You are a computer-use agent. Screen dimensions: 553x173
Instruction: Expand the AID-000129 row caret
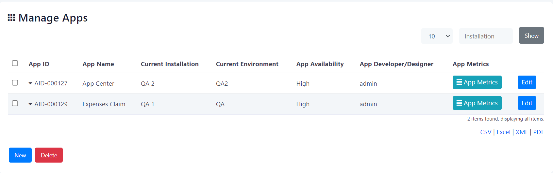30,104
